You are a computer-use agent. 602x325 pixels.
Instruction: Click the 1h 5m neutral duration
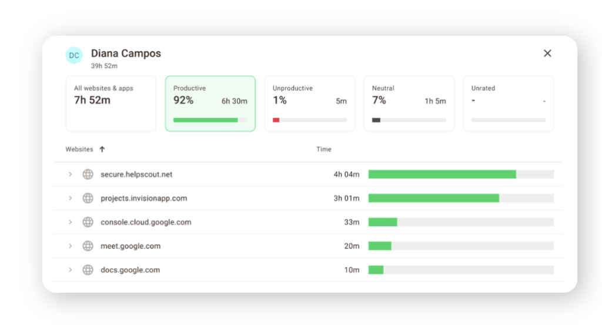click(436, 101)
